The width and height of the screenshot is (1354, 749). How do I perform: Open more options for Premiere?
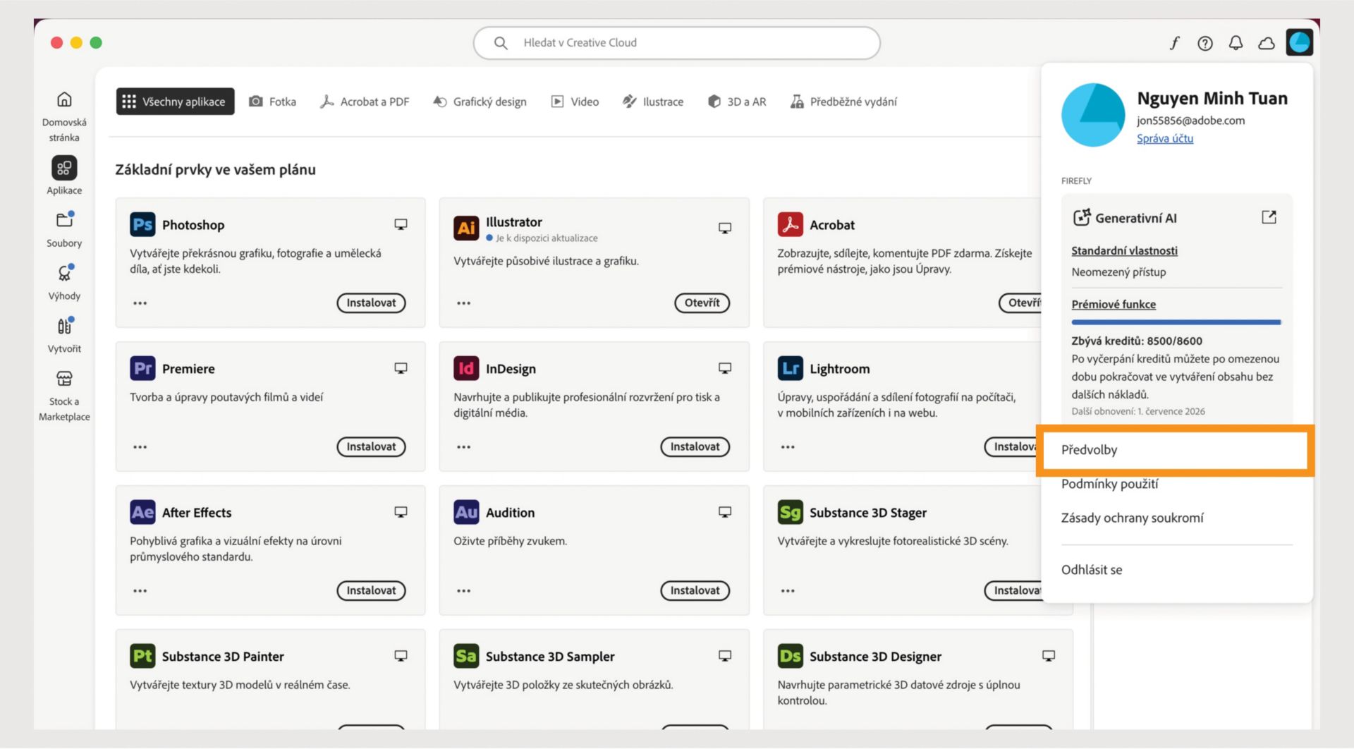[140, 447]
